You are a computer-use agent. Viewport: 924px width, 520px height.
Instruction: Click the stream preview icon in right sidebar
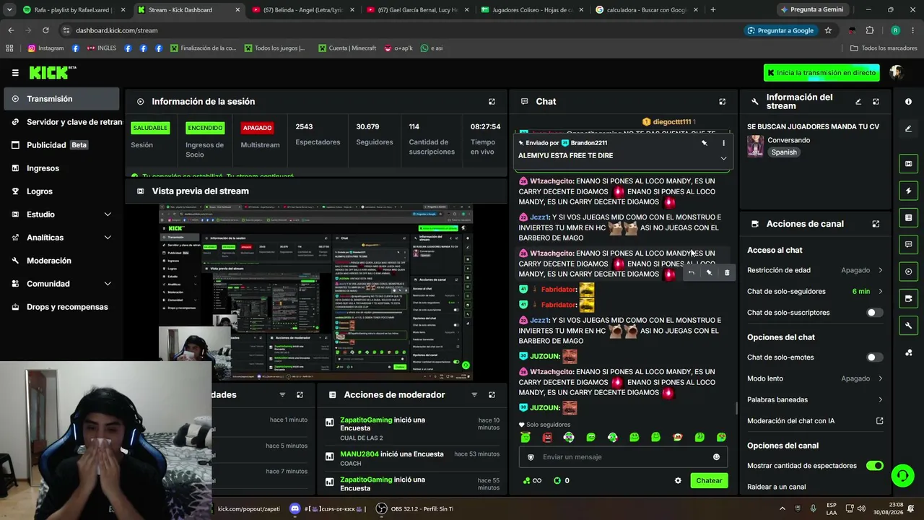(x=908, y=164)
